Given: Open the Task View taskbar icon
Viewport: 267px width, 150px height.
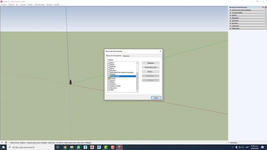Looking at the screenshot, I should tap(58, 147).
